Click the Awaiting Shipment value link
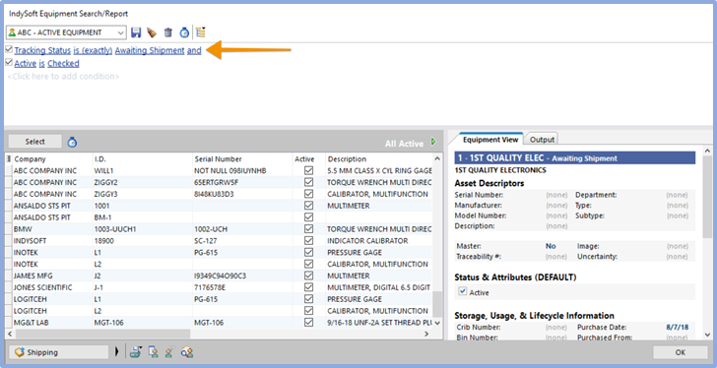Viewport: 717px width, 368px height. coord(150,50)
